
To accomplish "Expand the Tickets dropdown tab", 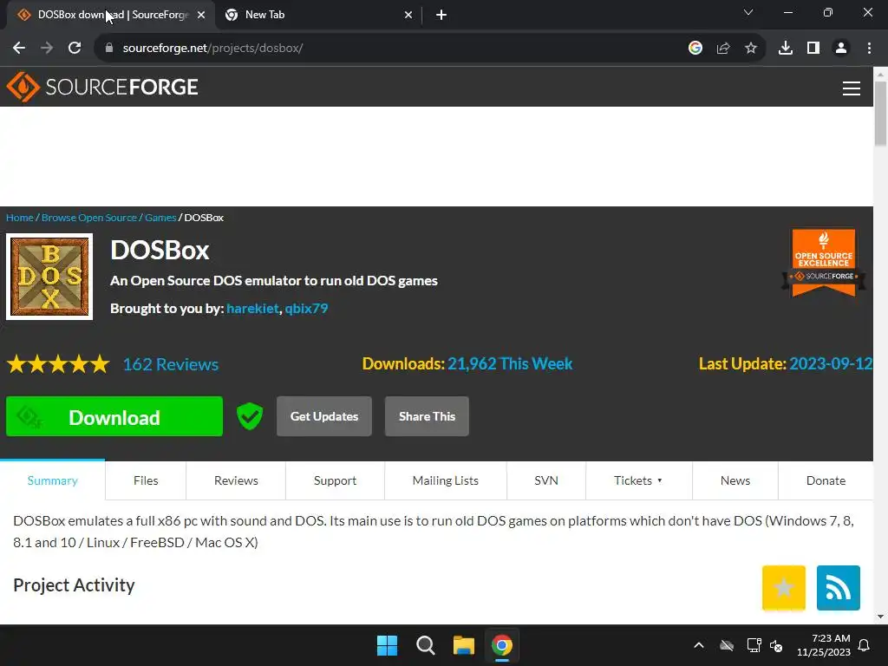I will [x=638, y=480].
